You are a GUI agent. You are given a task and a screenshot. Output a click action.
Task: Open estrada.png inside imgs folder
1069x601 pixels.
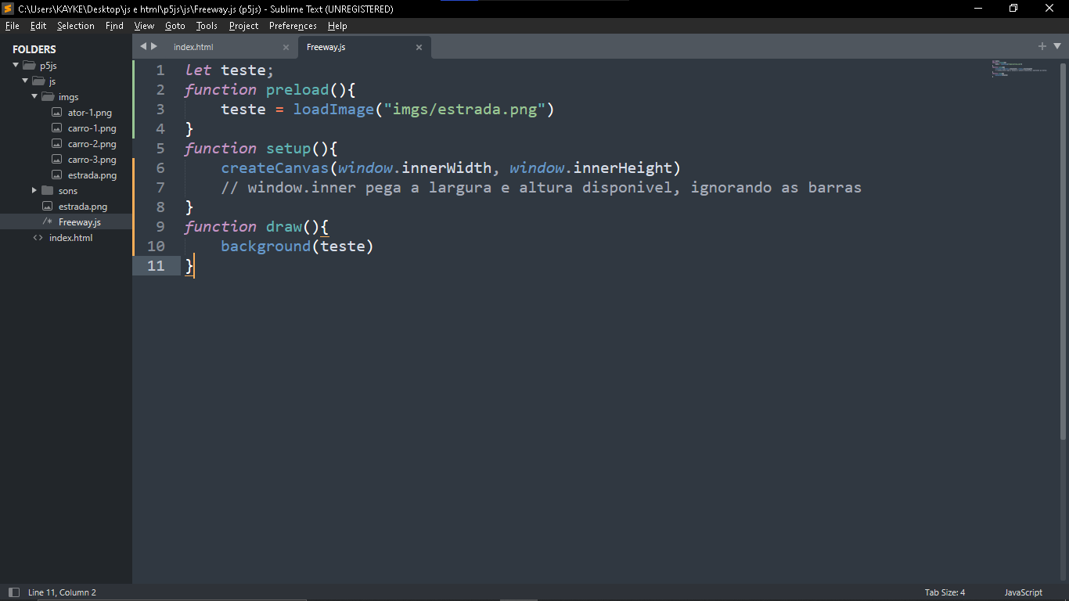pyautogui.click(x=92, y=175)
